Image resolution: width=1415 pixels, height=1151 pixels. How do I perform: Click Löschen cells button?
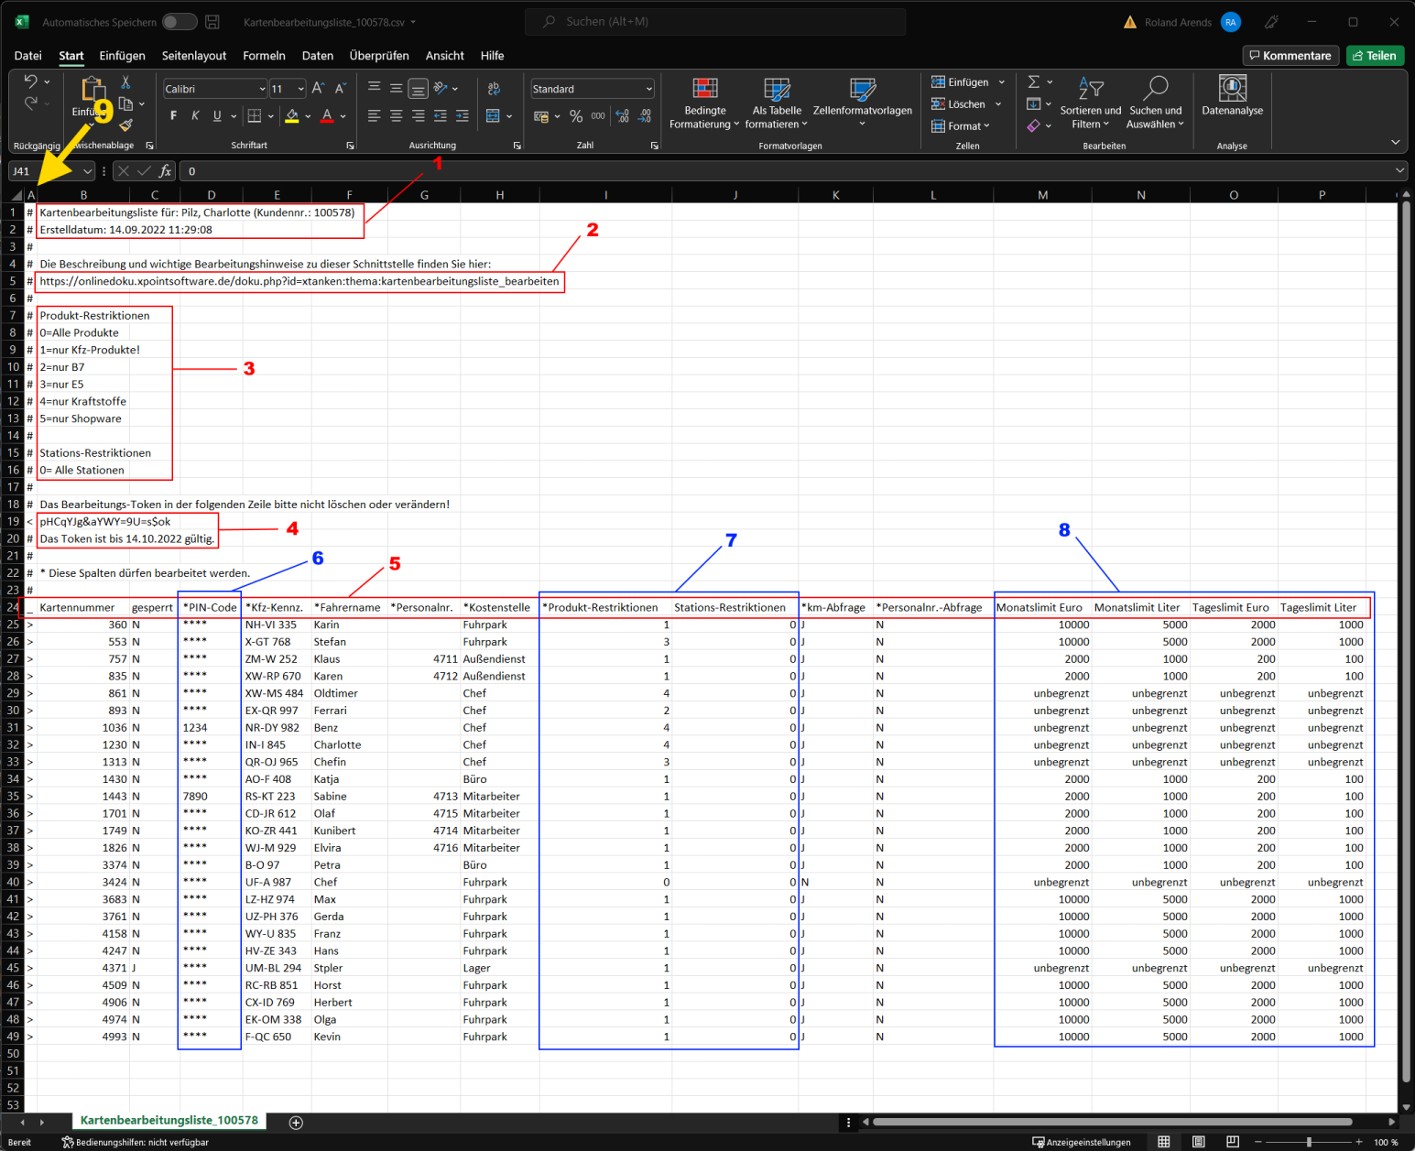(x=958, y=104)
